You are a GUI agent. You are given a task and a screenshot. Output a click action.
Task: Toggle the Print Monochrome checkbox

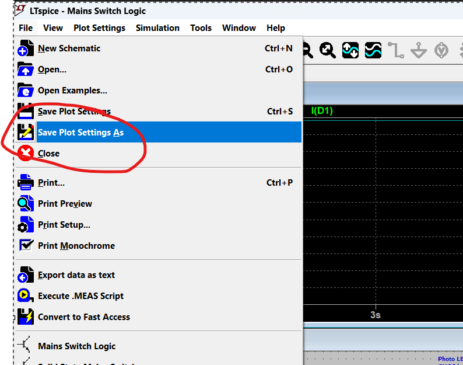[x=26, y=245]
